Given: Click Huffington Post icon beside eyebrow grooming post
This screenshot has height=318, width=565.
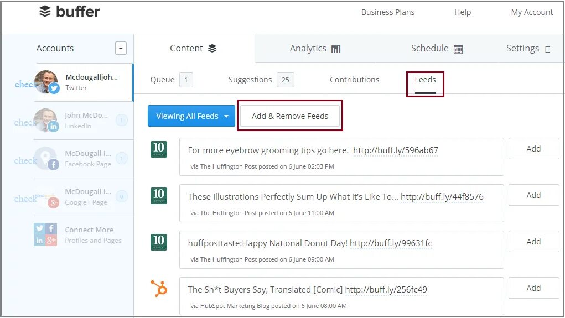Looking at the screenshot, I should pyautogui.click(x=159, y=149).
